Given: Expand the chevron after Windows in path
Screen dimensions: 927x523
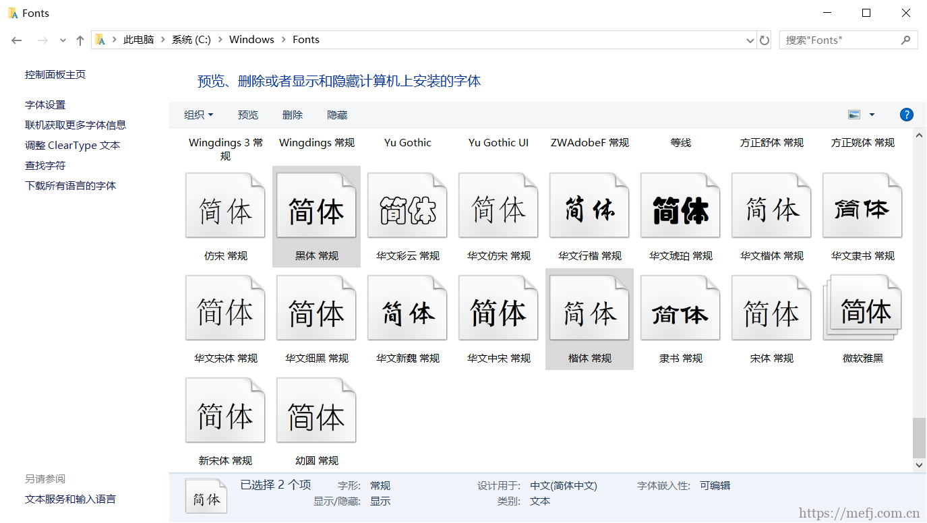Looking at the screenshot, I should [282, 40].
